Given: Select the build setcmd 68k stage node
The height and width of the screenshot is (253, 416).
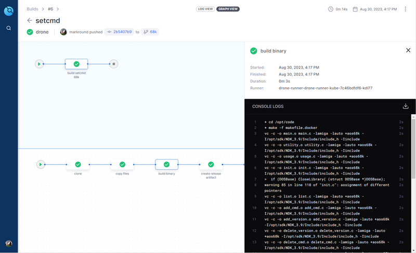Looking at the screenshot, I should tap(76, 64).
